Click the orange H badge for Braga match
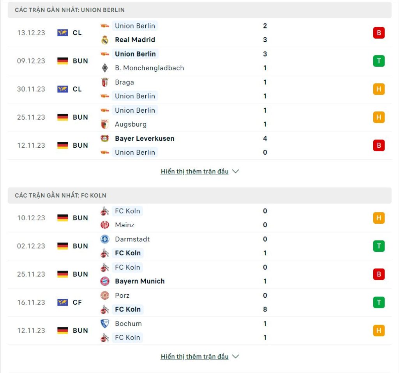 coord(379,89)
